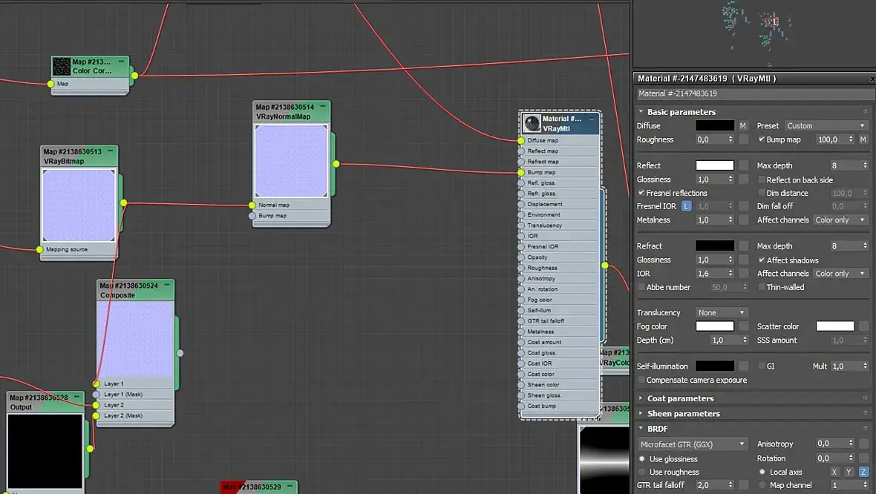This screenshot has height=494, width=876.
Task: Click the refract IOR value field
Action: 710,274
